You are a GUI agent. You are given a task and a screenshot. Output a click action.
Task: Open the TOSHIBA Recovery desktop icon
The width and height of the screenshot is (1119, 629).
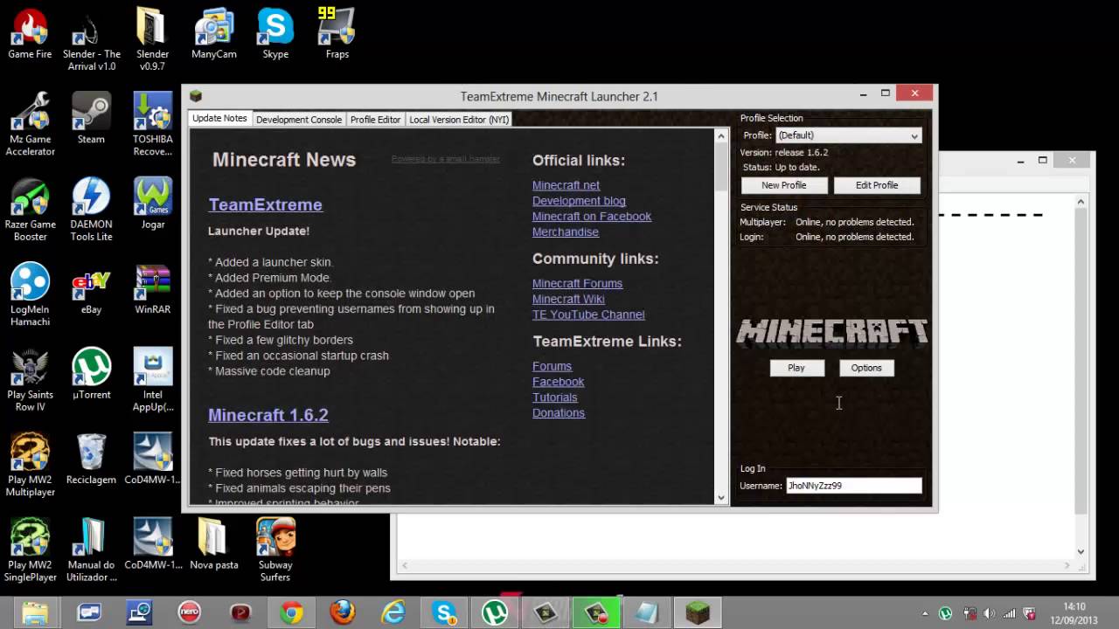[152, 124]
